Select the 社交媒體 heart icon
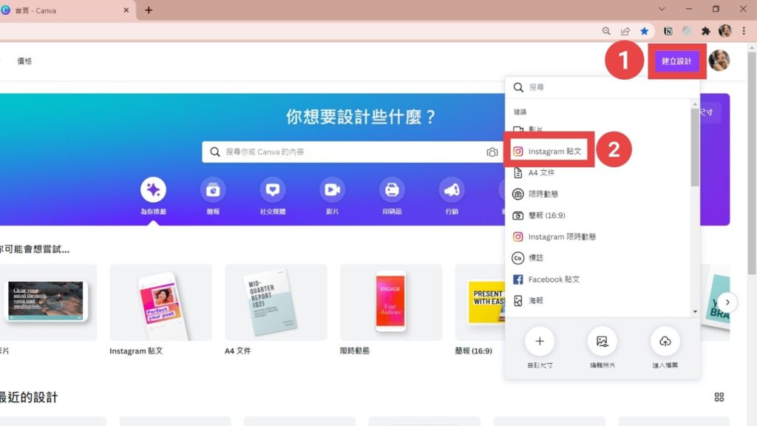The height and width of the screenshot is (426, 757). [273, 190]
